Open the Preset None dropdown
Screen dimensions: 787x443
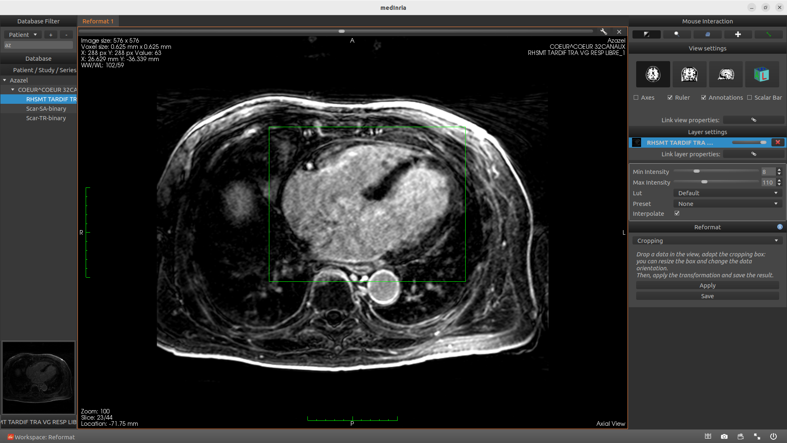(728, 204)
